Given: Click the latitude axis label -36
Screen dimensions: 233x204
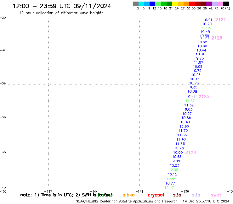Looking at the screenshot, I should click(3, 117).
